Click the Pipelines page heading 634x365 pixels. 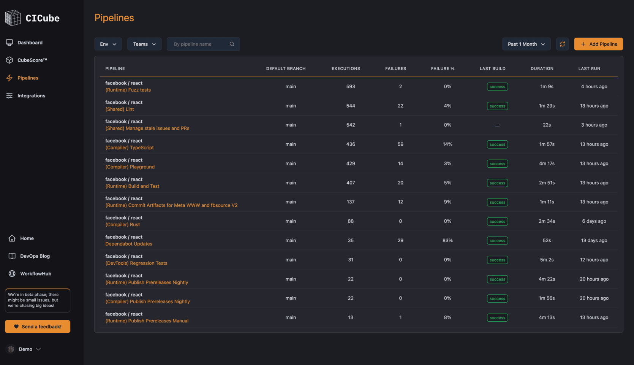pyautogui.click(x=114, y=18)
